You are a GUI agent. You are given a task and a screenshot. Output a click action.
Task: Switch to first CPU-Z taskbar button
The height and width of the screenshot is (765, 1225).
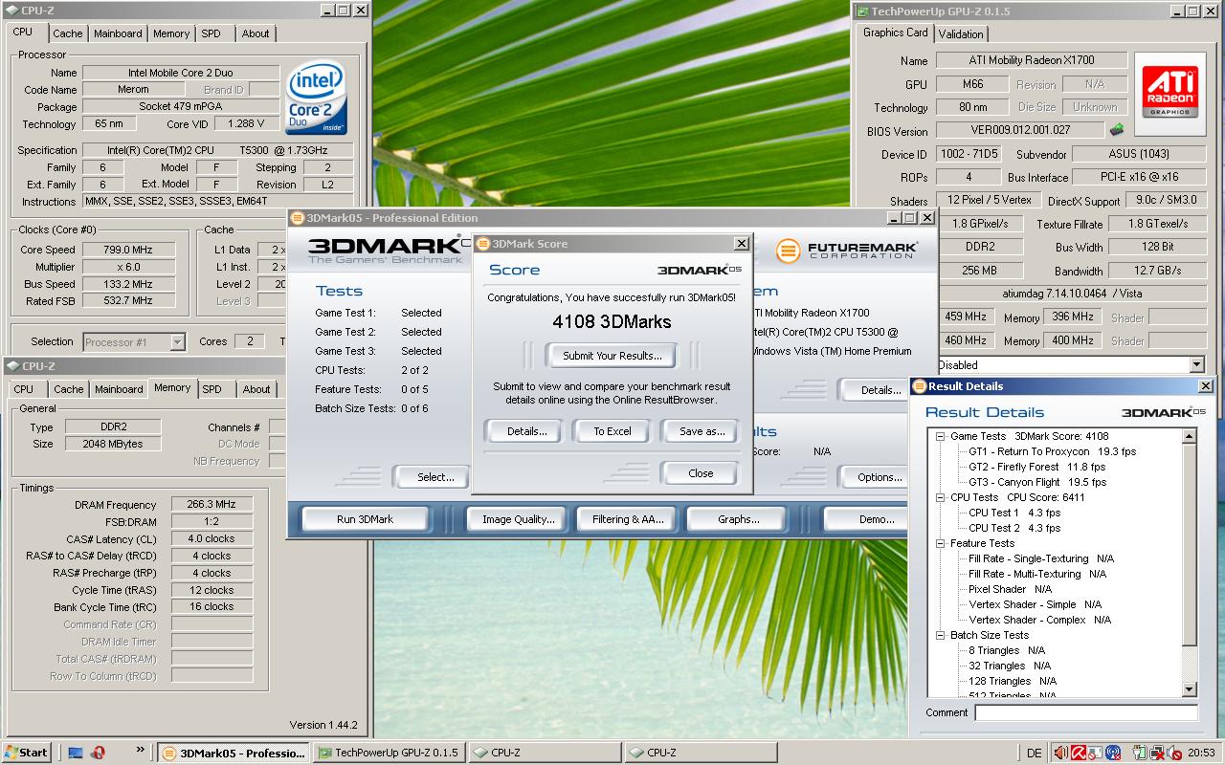point(544,753)
